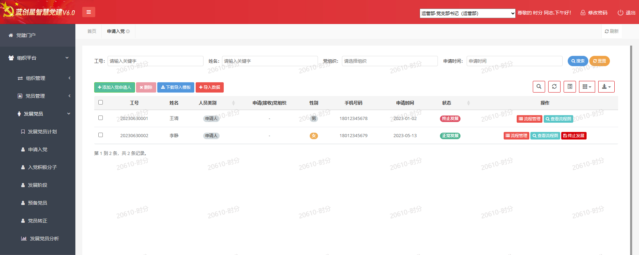Open the columns grid dropdown
Image resolution: width=639 pixels, height=255 pixels.
pos(587,87)
